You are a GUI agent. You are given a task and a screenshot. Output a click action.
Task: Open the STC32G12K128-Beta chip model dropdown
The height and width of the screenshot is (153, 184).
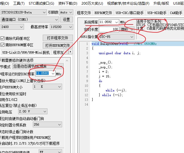click(x=23, y=12)
